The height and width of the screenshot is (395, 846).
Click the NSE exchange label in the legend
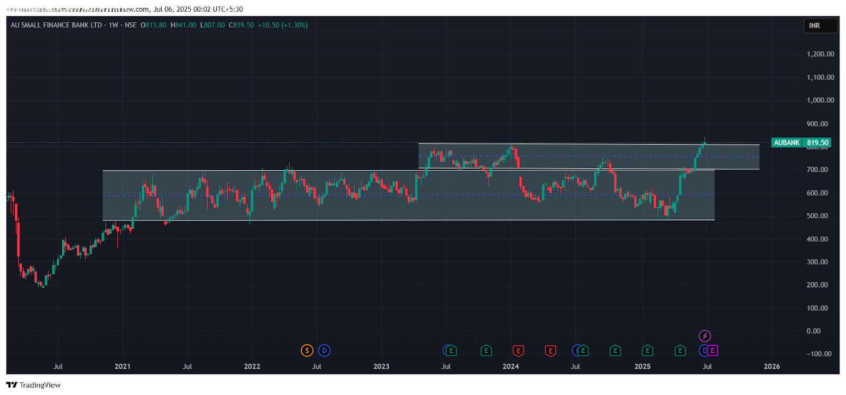(x=131, y=25)
